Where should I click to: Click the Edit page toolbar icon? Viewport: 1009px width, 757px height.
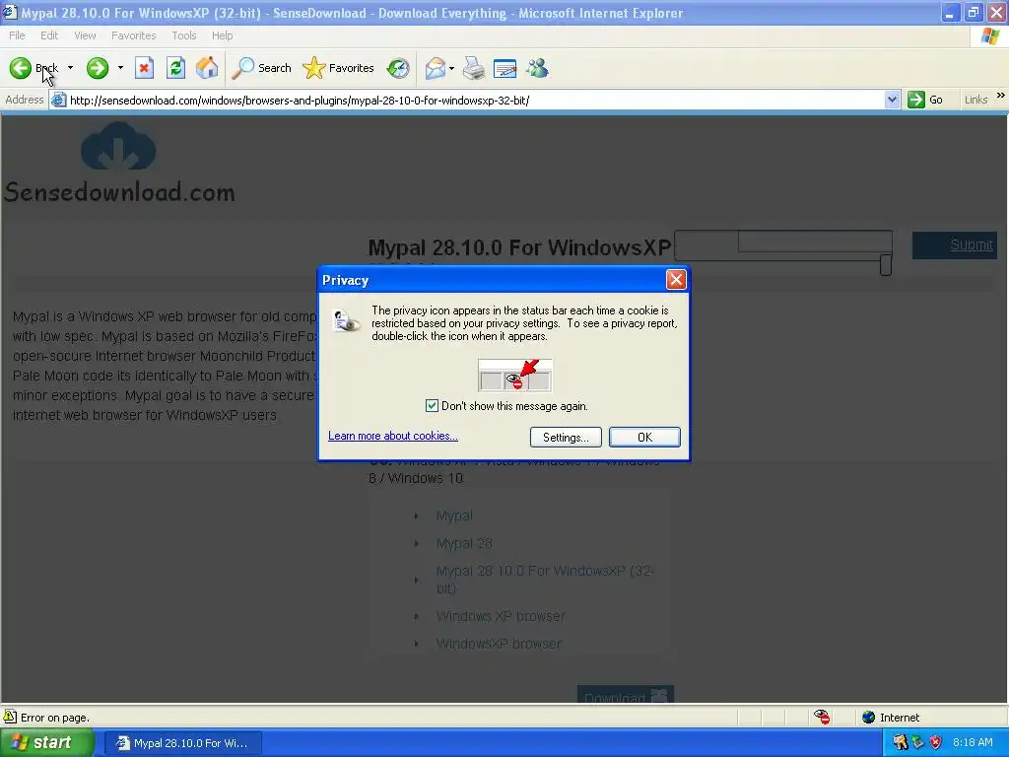pyautogui.click(x=505, y=68)
